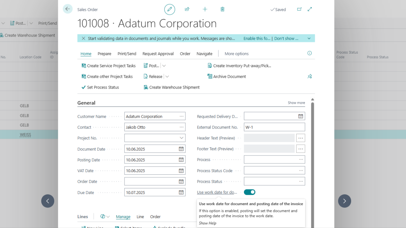Click Use work date for do... label link
Screen dimensions: 406x228
click(x=217, y=192)
